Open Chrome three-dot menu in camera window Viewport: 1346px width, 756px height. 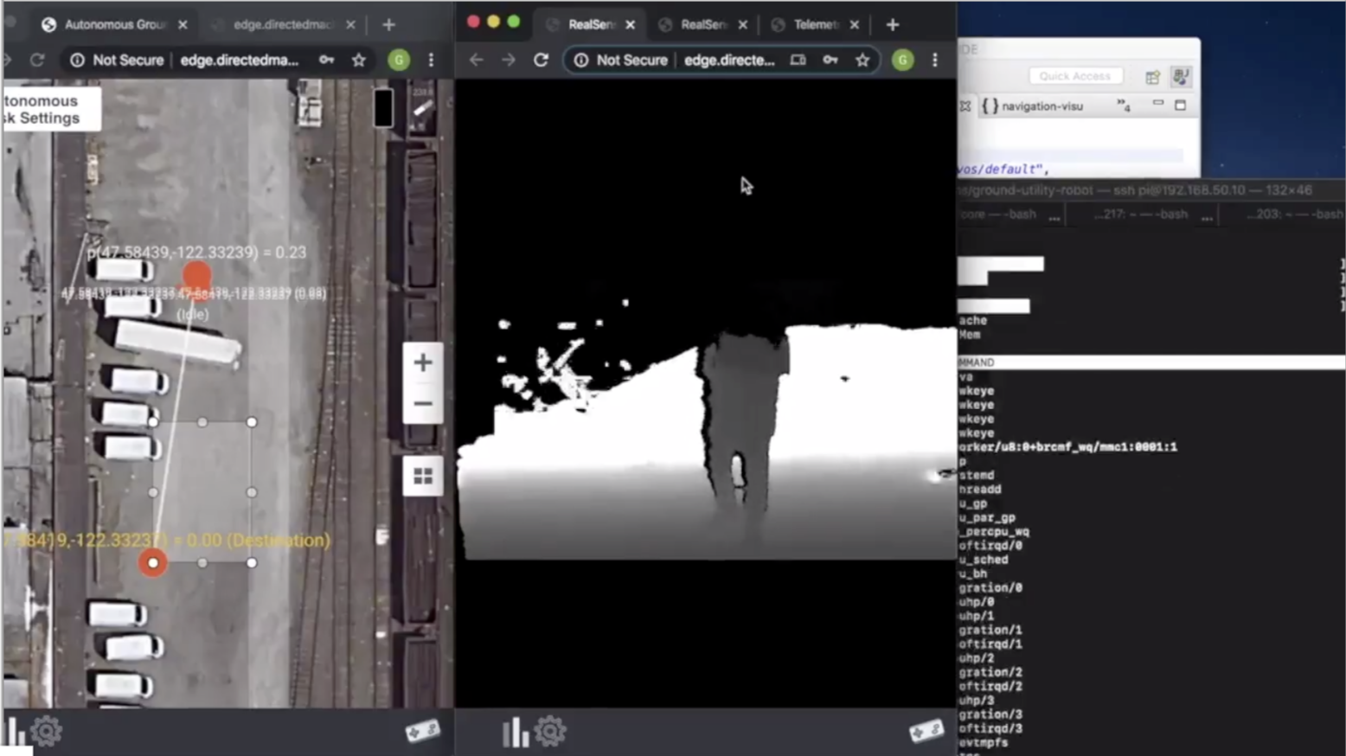(x=935, y=60)
